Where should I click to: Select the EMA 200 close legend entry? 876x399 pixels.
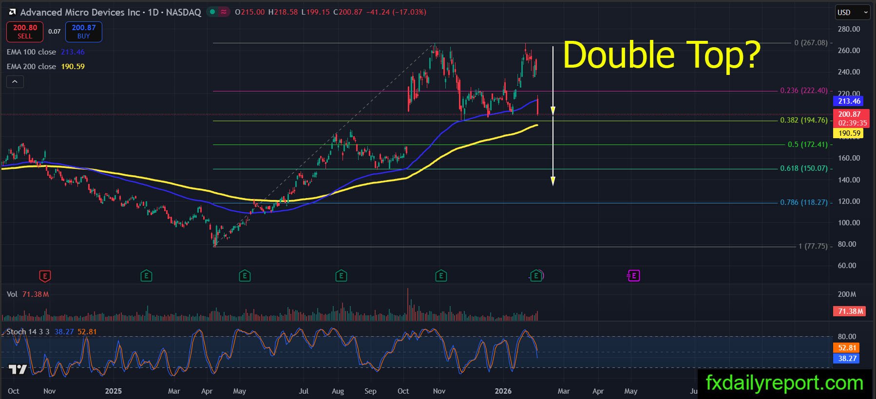(x=31, y=67)
